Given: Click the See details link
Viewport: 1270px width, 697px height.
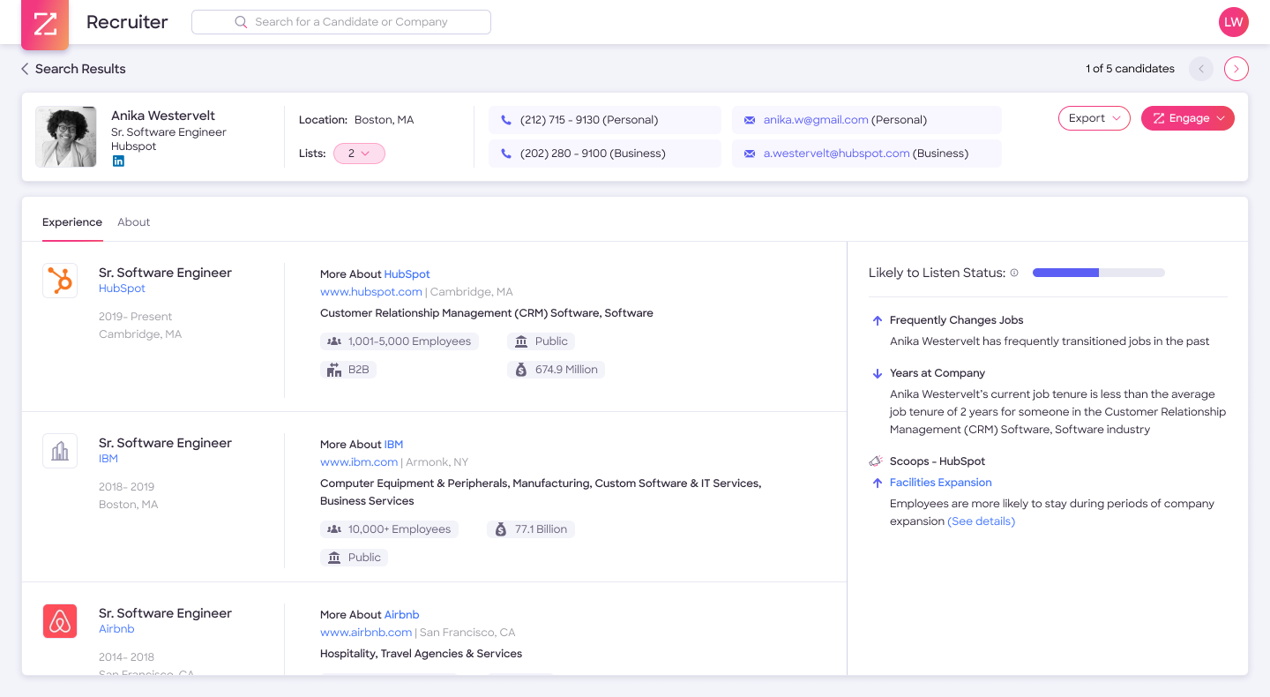Looking at the screenshot, I should pos(981,521).
